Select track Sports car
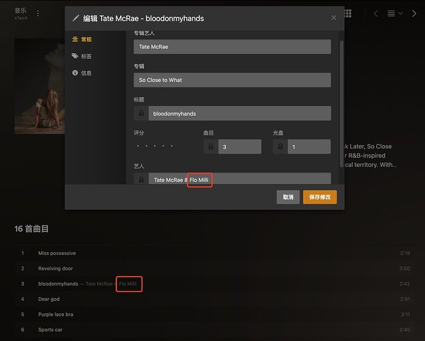The image size is (425, 341). click(214, 330)
